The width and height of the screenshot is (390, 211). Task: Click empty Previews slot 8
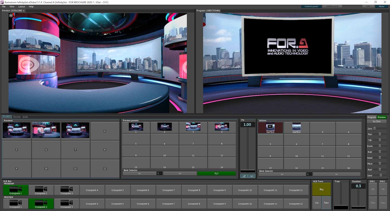(105, 150)
